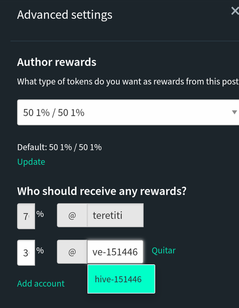Click the dropdown arrow of the token selector
Viewport: 239px width, 308px height.
tap(234, 112)
